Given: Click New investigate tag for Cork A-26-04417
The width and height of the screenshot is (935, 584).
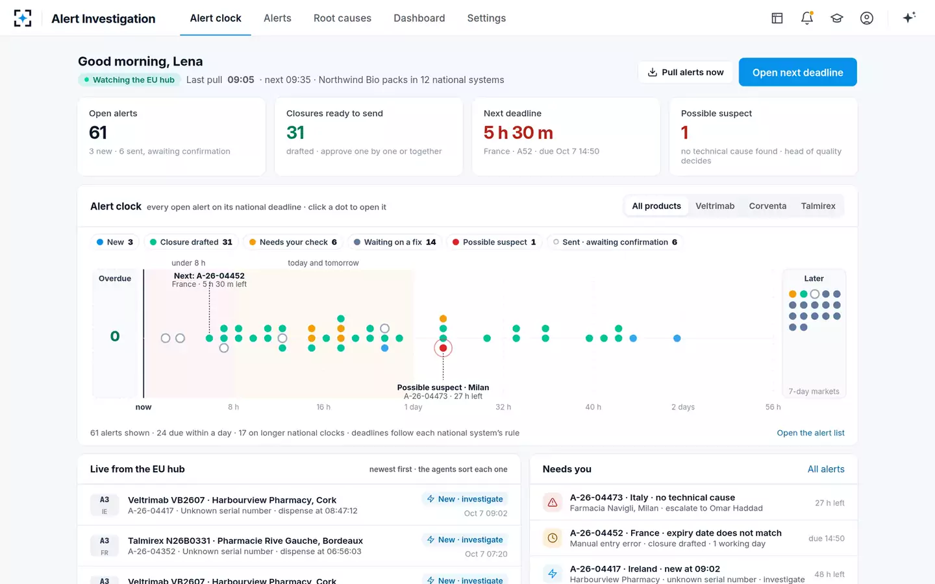Looking at the screenshot, I should click(x=464, y=499).
